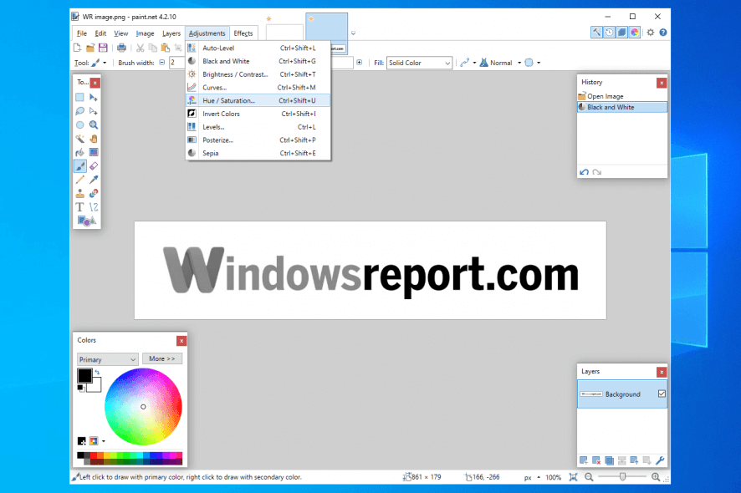Click Add New Layer icon
The height and width of the screenshot is (493, 741).
tap(584, 460)
